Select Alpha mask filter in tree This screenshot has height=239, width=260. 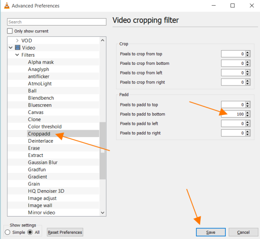(x=41, y=62)
